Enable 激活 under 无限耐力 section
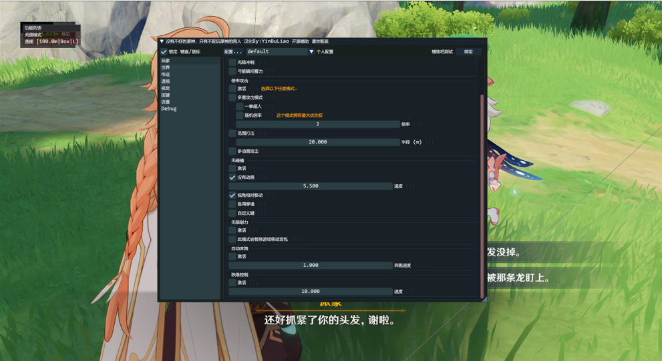 click(x=232, y=230)
